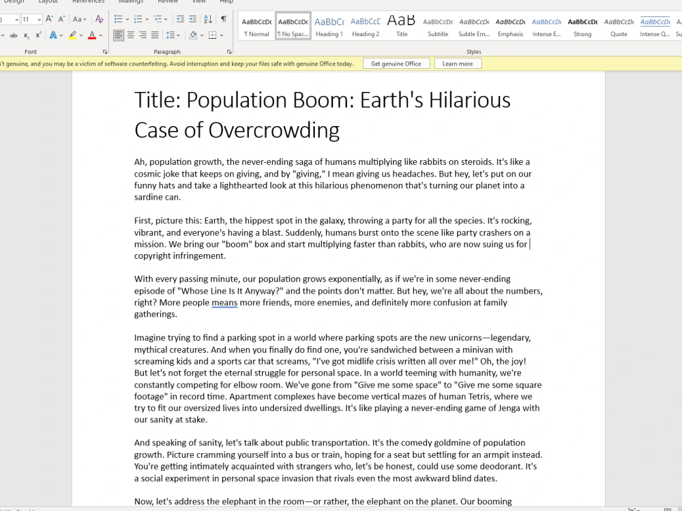Click the words "copyright infringement."
The height and width of the screenshot is (511, 682).
click(x=180, y=256)
